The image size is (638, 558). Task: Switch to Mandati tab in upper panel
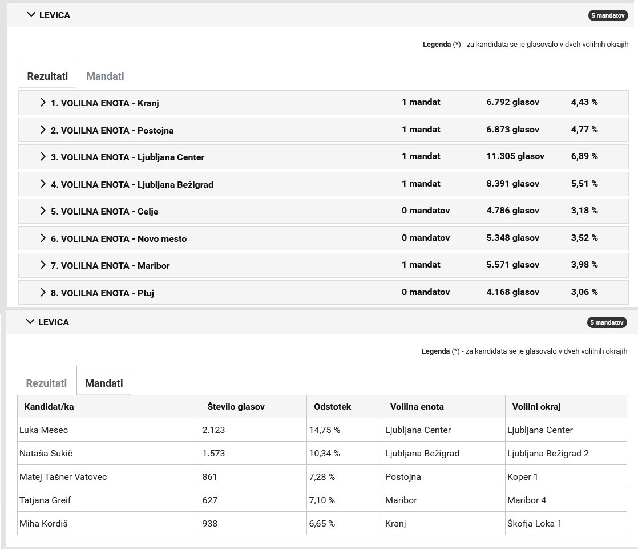coord(105,76)
